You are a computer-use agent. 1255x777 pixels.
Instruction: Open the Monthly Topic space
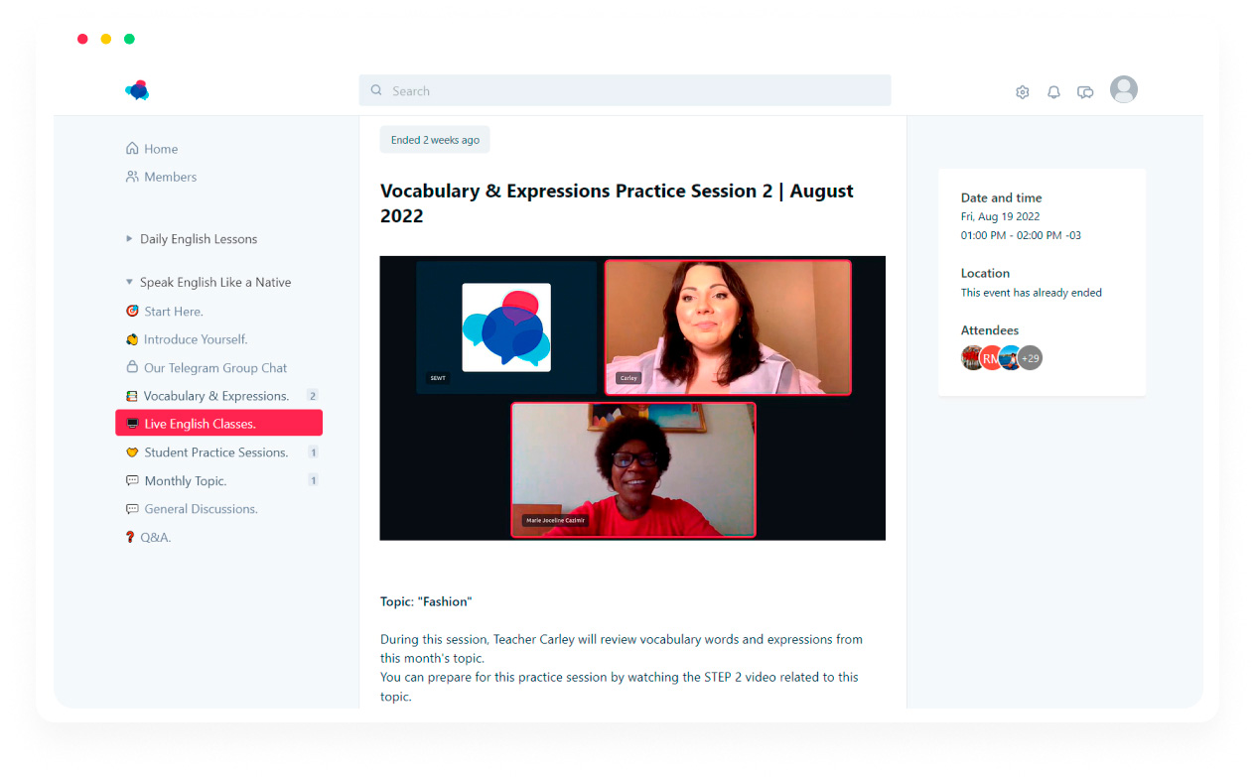pyautogui.click(x=185, y=481)
